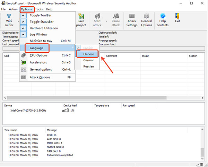The image size is (208, 167).
Task: Select Chinese language
Action: click(x=87, y=54)
